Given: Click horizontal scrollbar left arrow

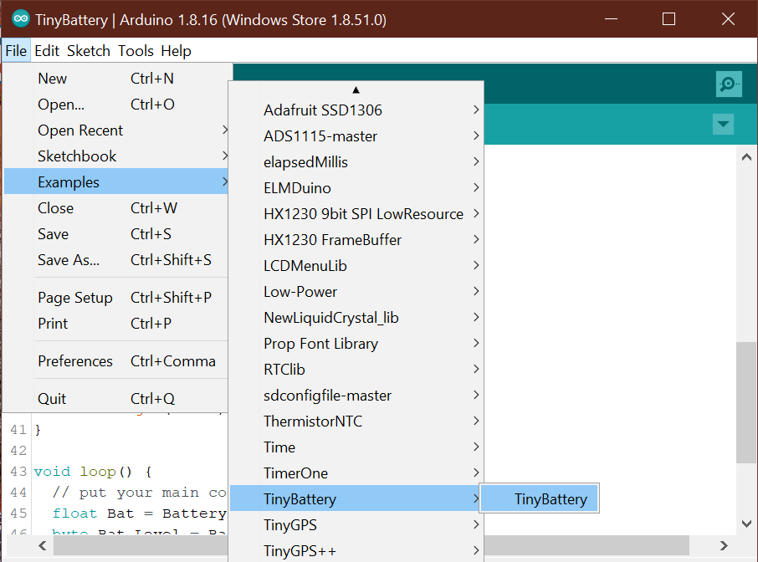Looking at the screenshot, I should coord(43,545).
